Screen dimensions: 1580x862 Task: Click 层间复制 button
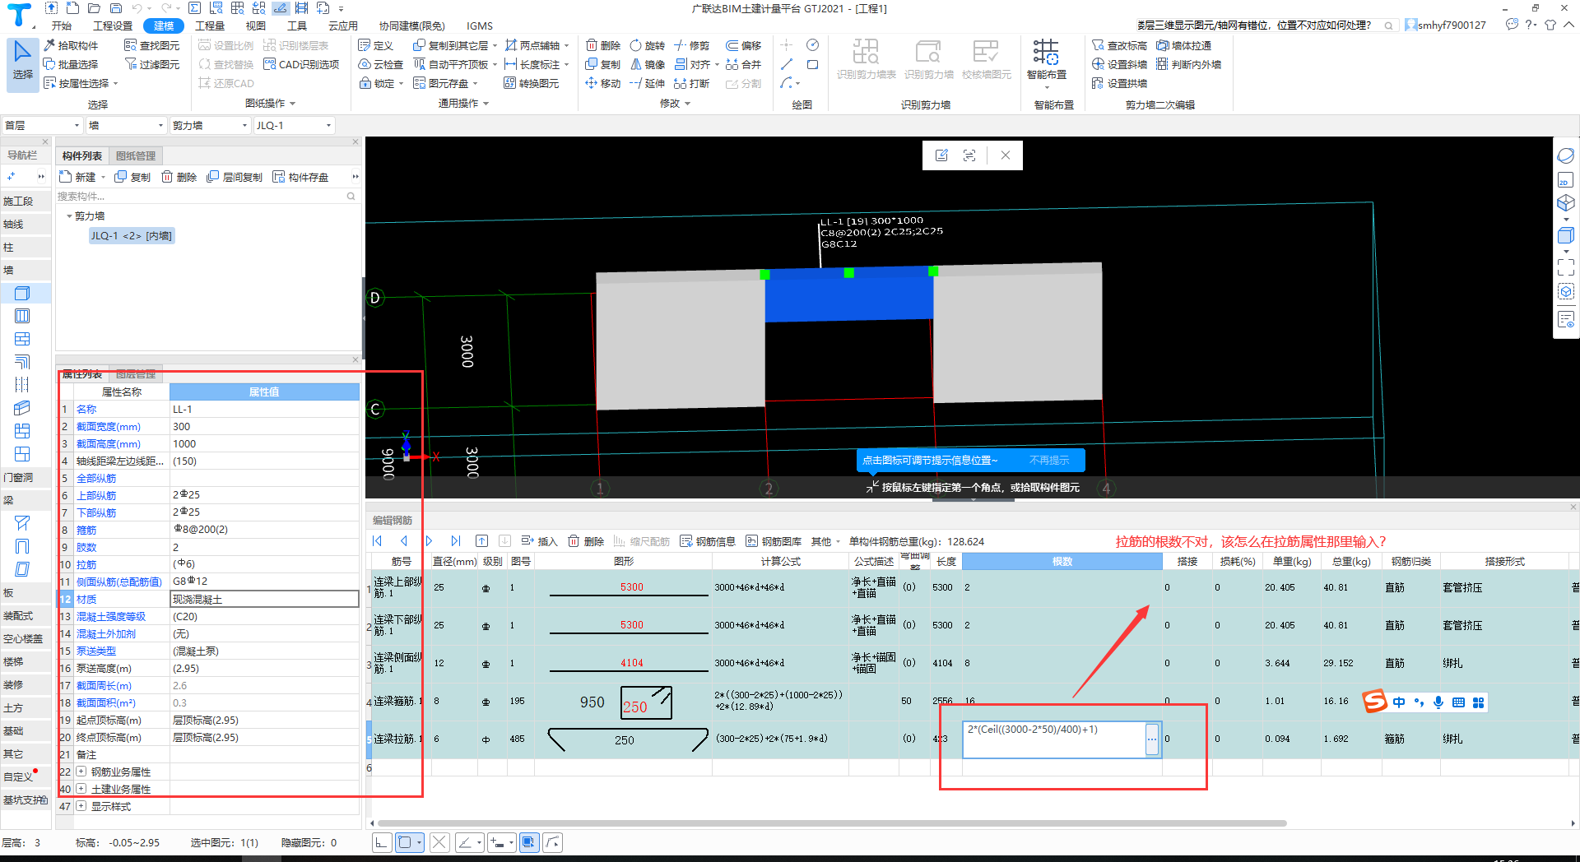click(x=235, y=177)
